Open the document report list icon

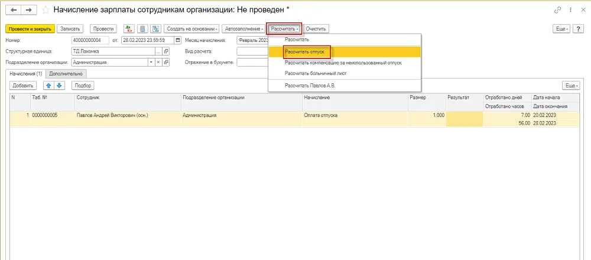click(x=142, y=28)
